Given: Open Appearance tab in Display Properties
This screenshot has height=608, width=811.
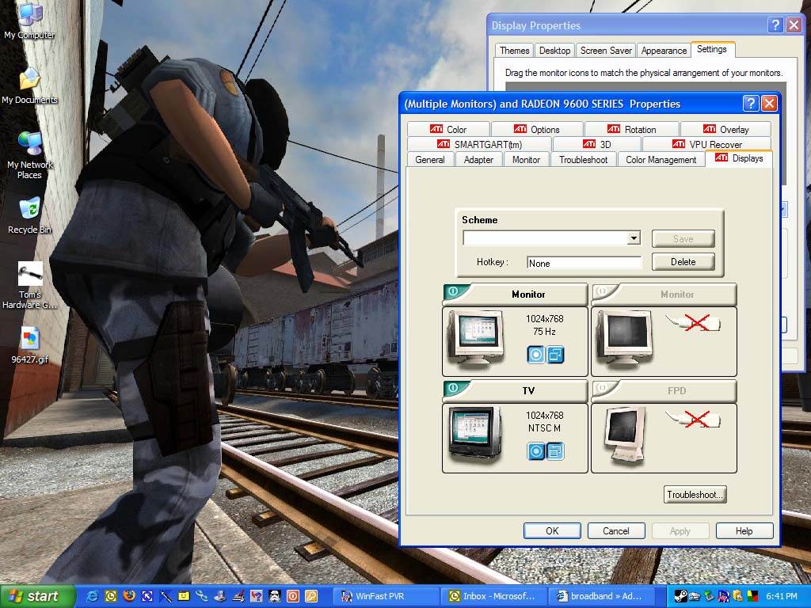Looking at the screenshot, I should coord(664,51).
